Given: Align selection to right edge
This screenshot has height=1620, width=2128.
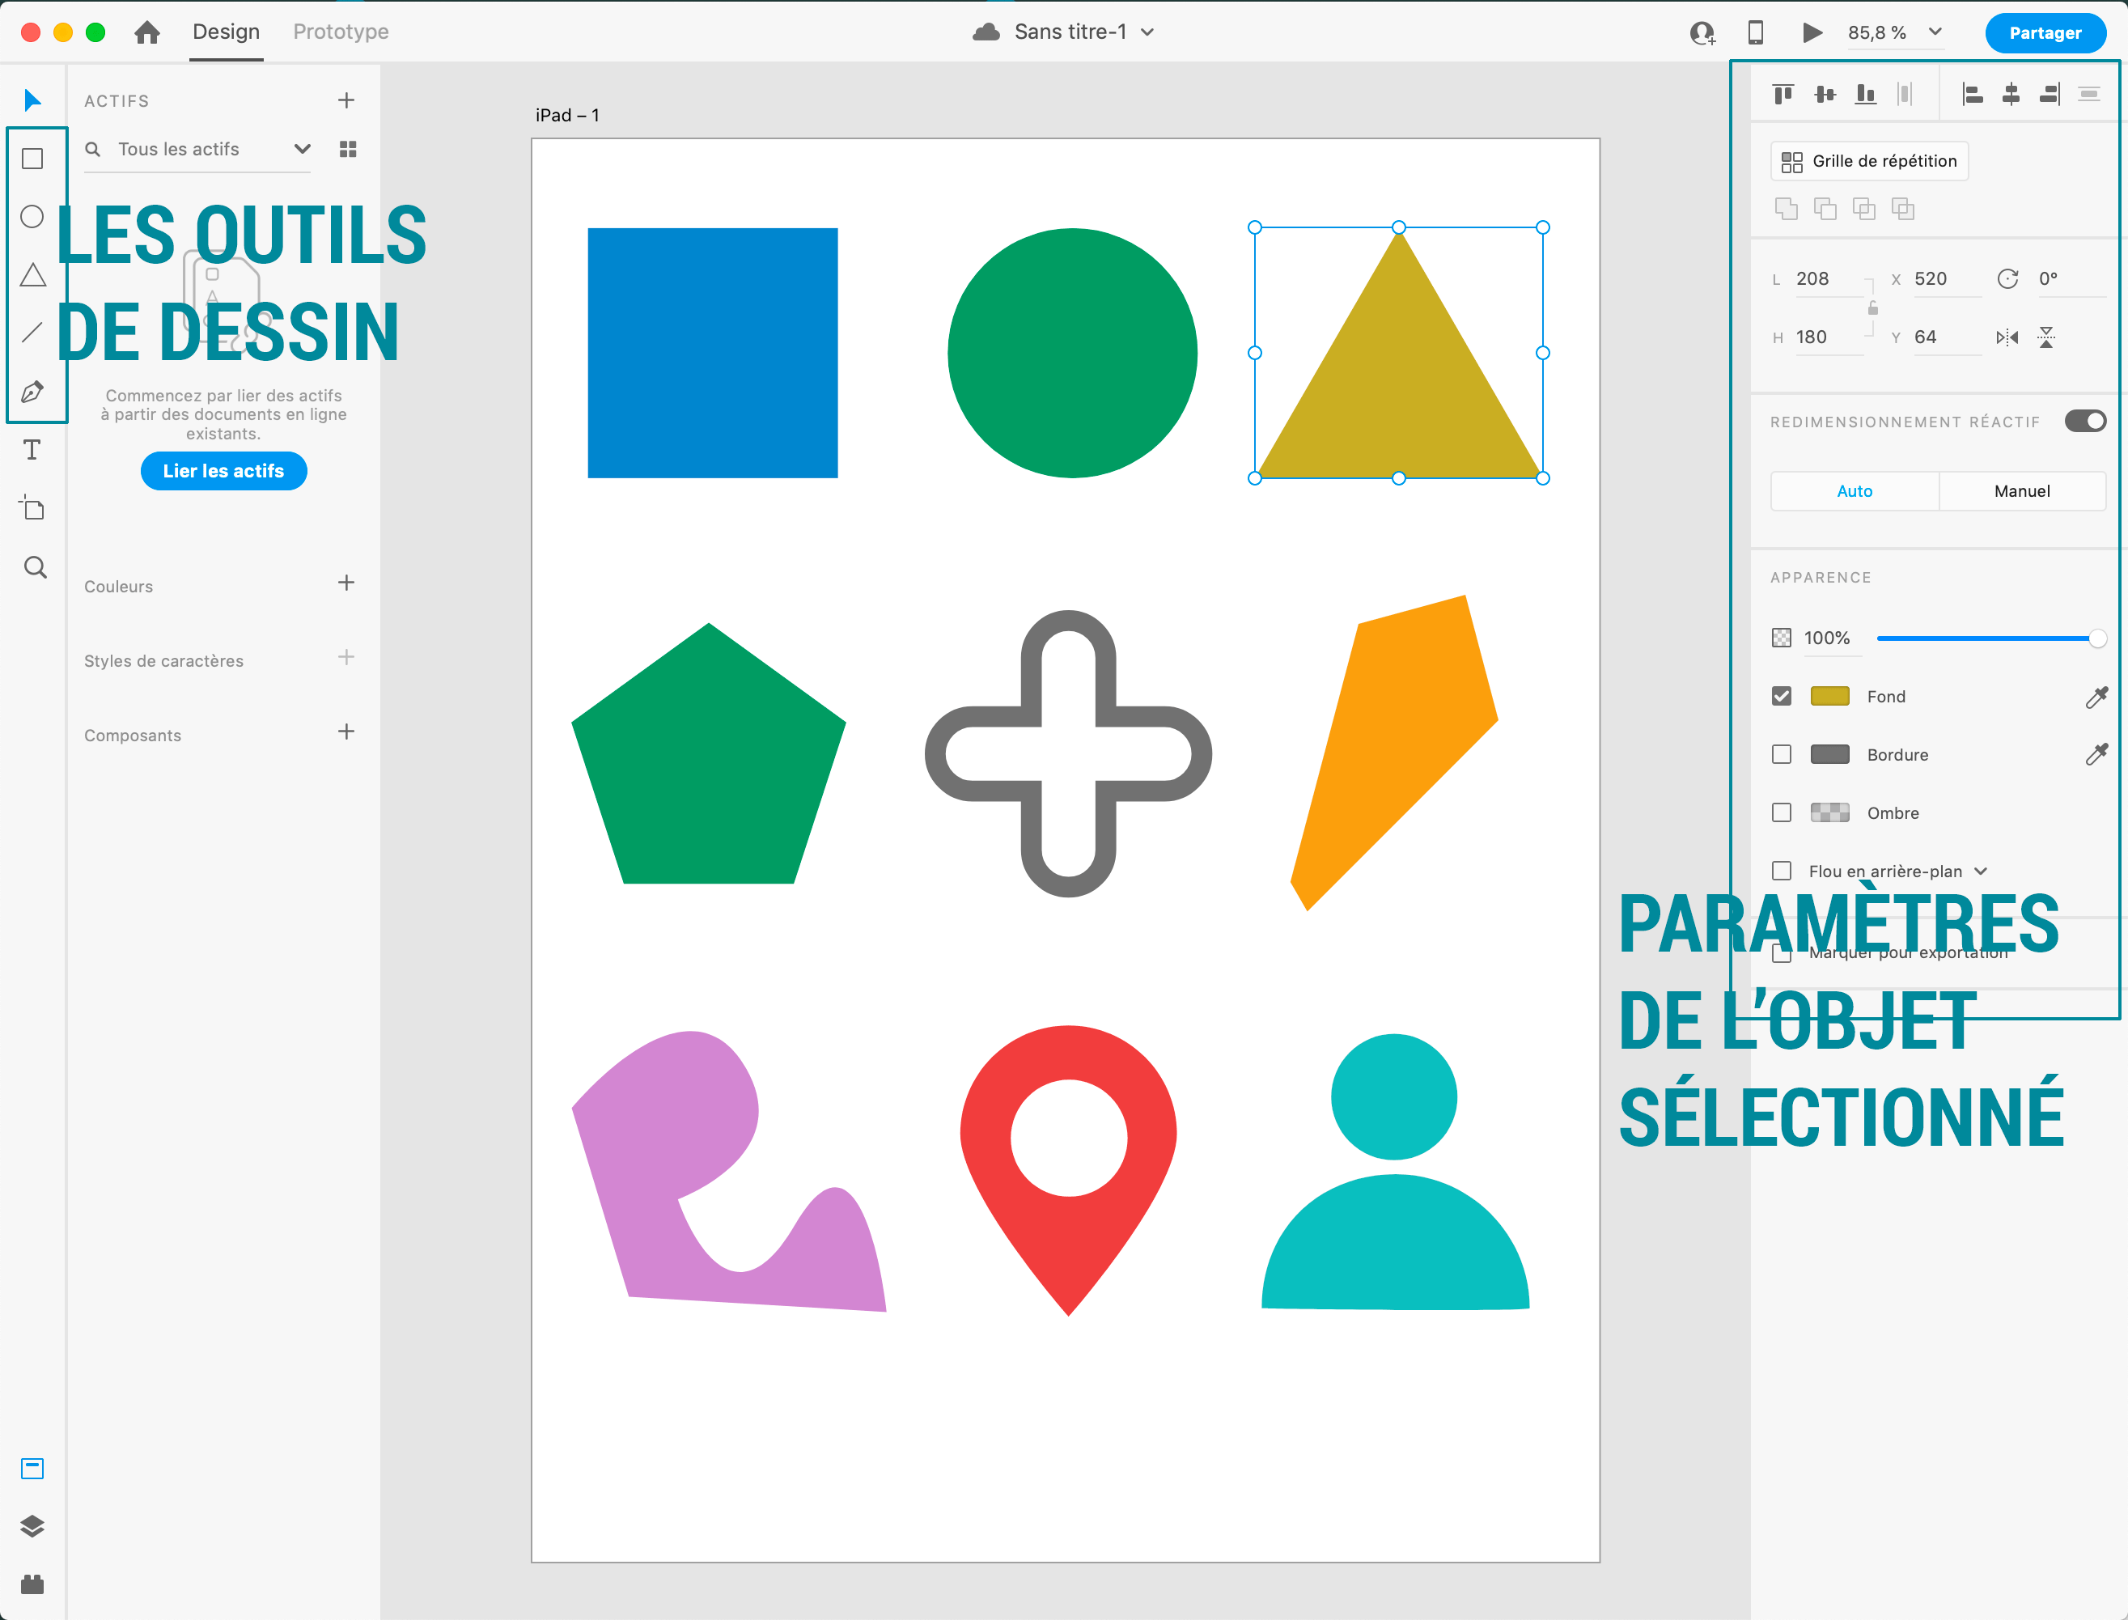Looking at the screenshot, I should click(2050, 95).
